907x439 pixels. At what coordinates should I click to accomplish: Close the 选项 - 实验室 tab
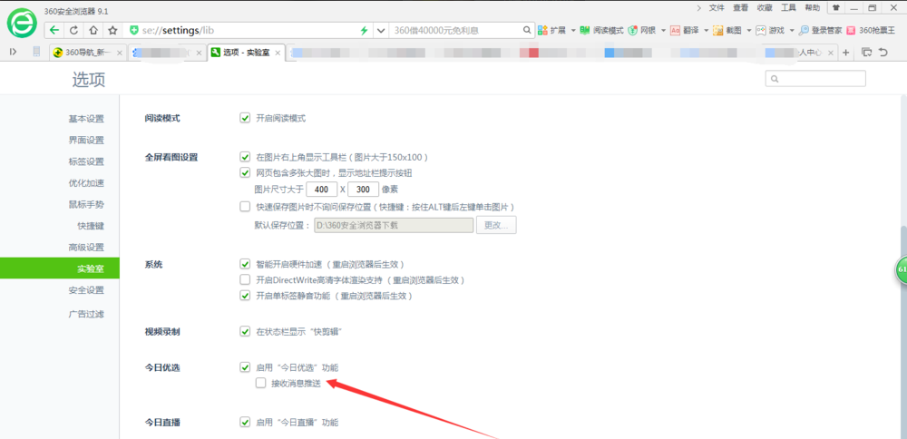coord(277,53)
